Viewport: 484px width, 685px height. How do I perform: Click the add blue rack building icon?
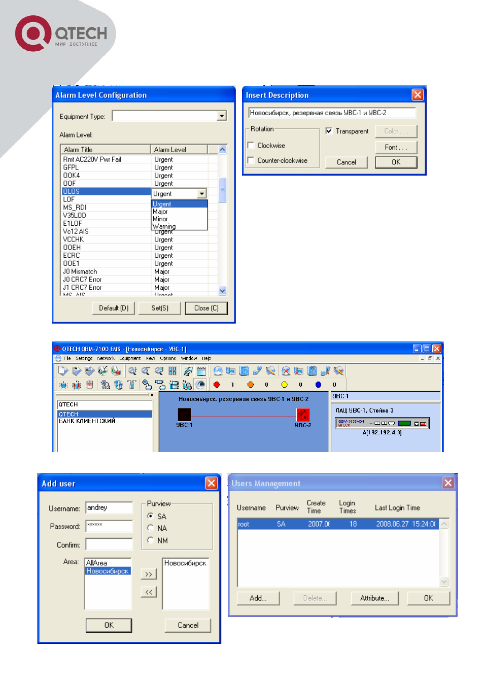[244, 371]
